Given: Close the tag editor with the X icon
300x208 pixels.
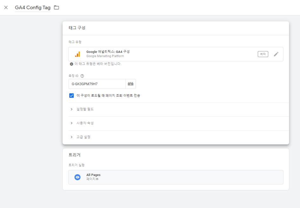Looking at the screenshot, I should pyautogui.click(x=6, y=8).
